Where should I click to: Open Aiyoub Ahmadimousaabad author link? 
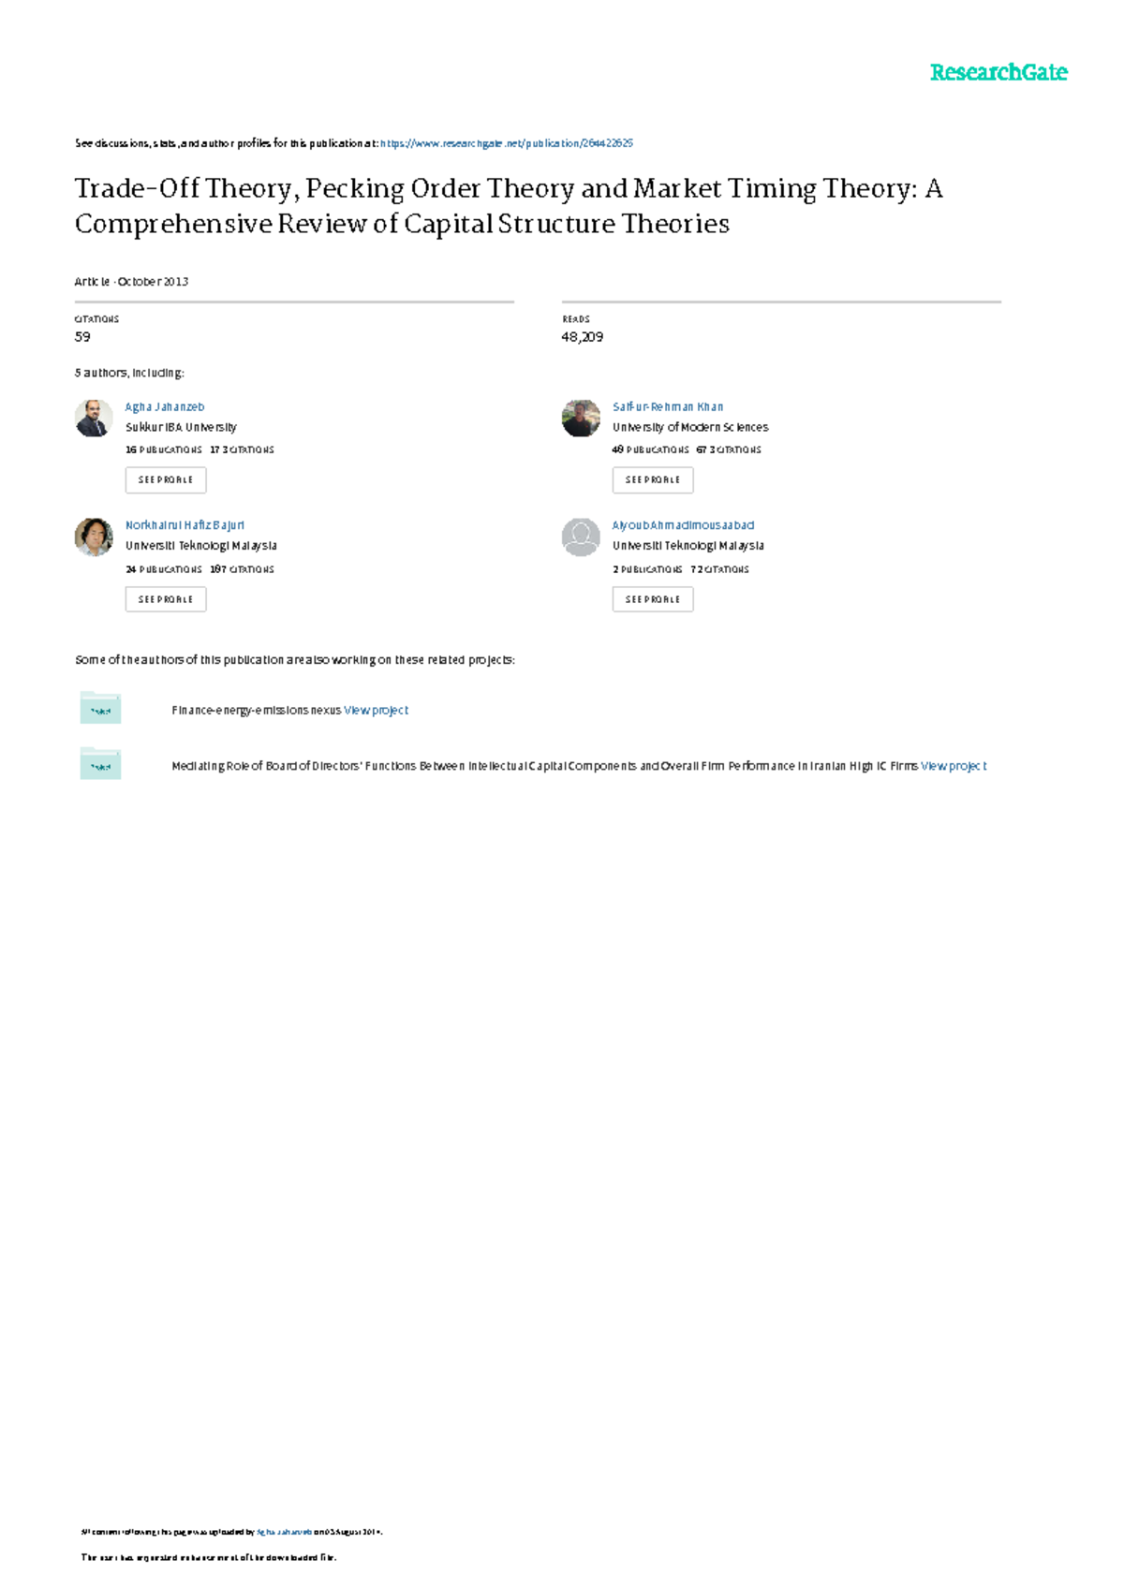(x=683, y=525)
